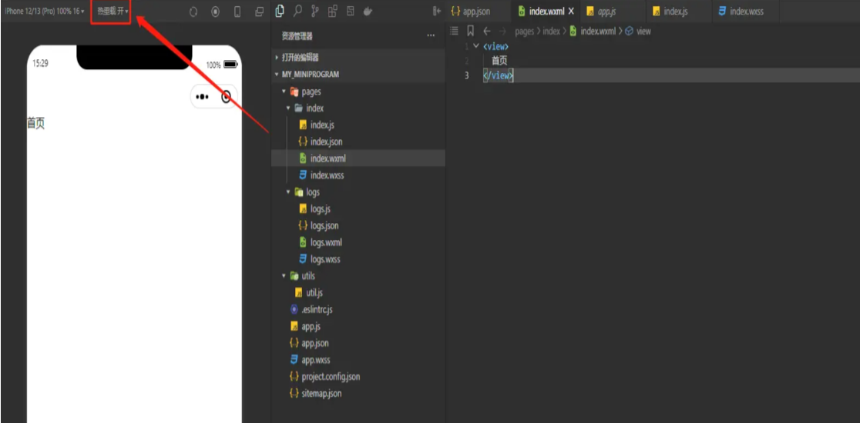Click the forward navigation arrow in editor

(x=503, y=32)
